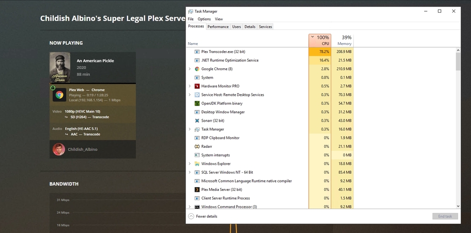Viewport: 471px width, 233px height.
Task: Click An American Pickle poster thumbnail
Action: [x=60, y=67]
